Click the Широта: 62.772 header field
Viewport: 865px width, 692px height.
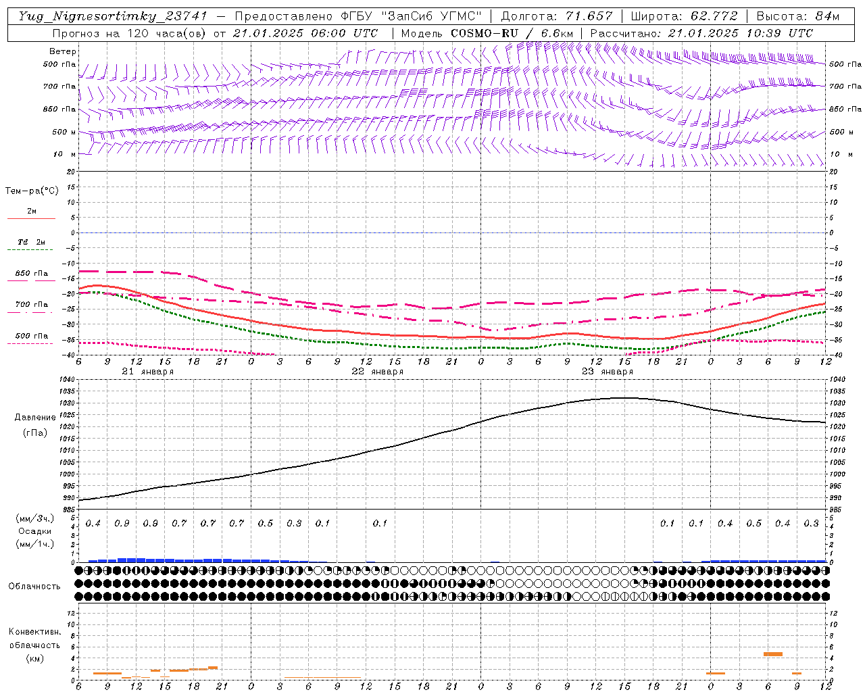(x=685, y=16)
